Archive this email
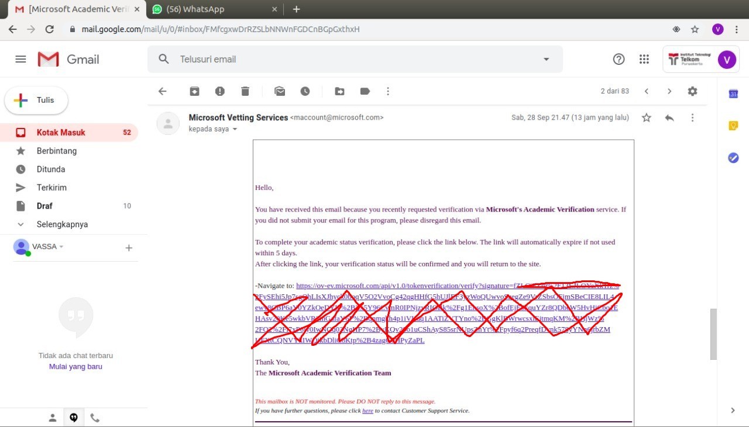The width and height of the screenshot is (749, 427). pos(194,91)
